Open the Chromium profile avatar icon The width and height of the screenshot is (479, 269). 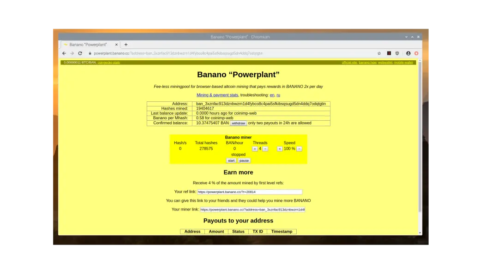coord(408,53)
